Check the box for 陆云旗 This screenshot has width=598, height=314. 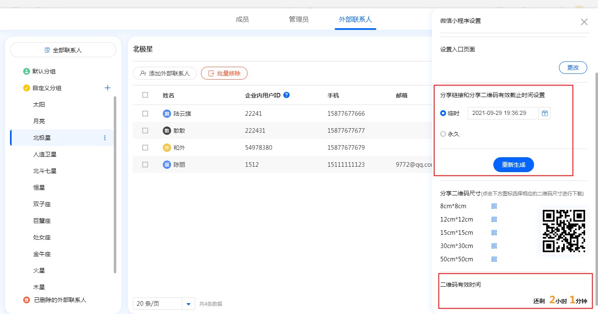pyautogui.click(x=145, y=114)
